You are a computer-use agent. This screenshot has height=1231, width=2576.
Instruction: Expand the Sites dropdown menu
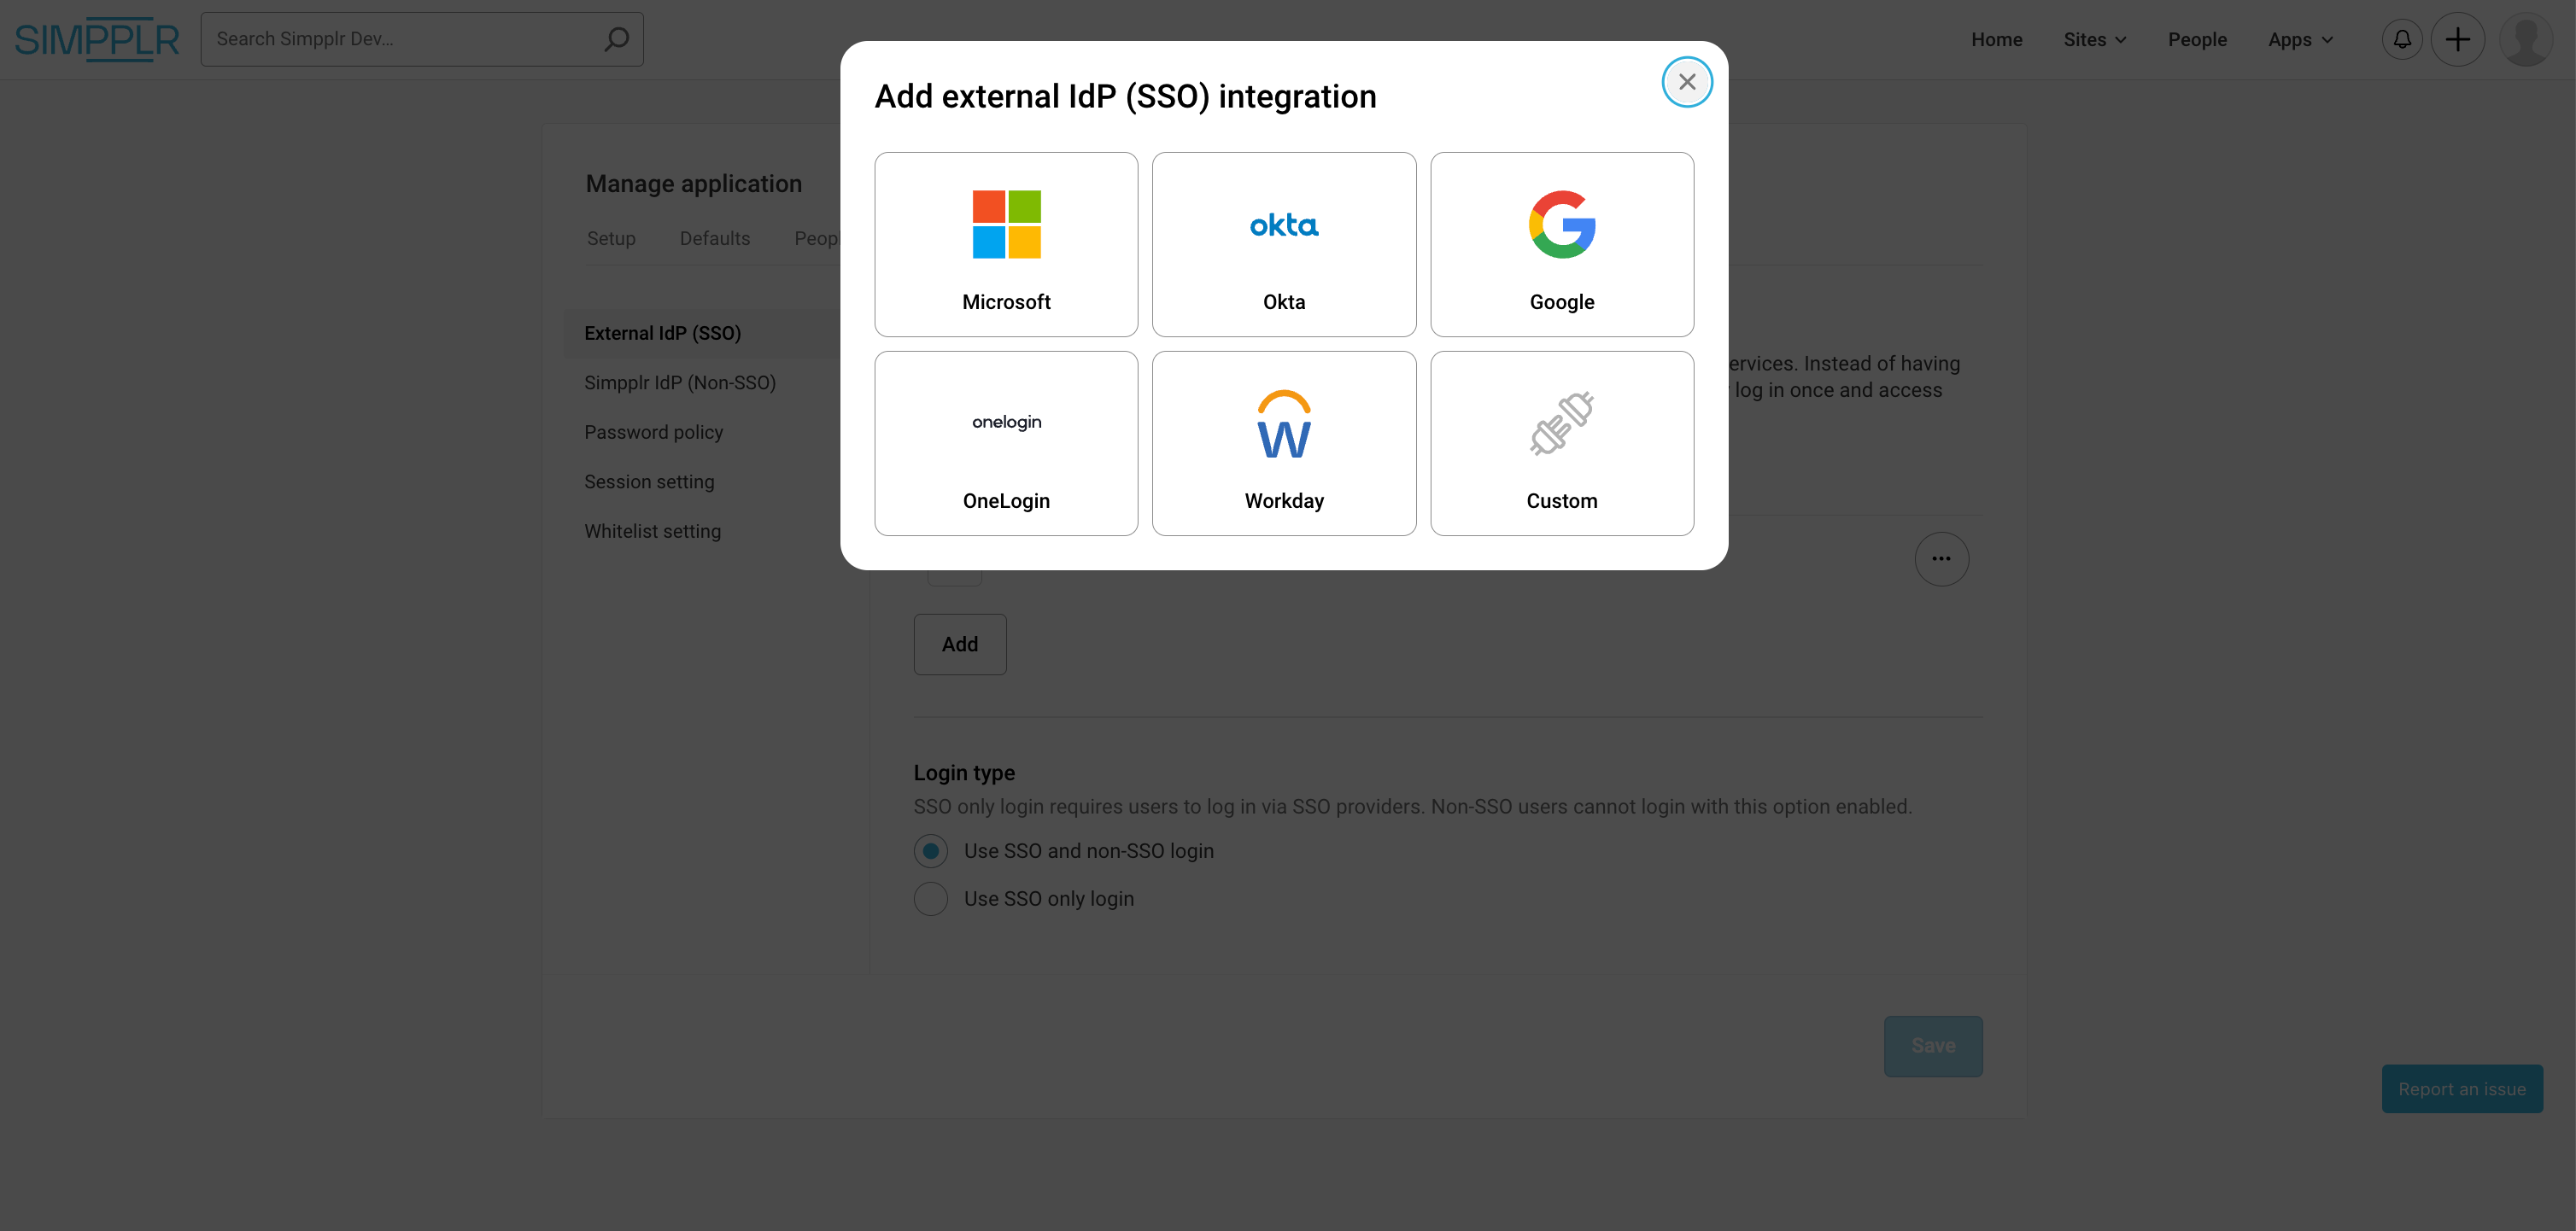tap(2094, 40)
